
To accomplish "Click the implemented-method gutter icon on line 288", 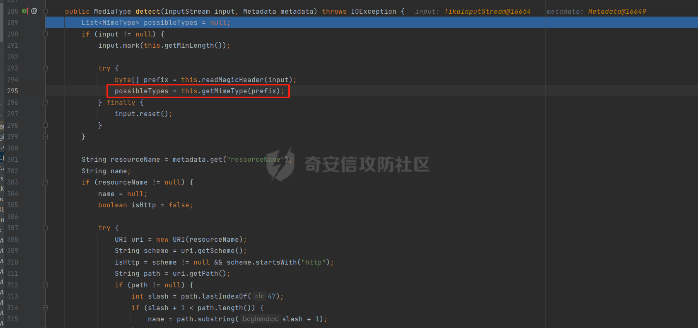I will (25, 11).
